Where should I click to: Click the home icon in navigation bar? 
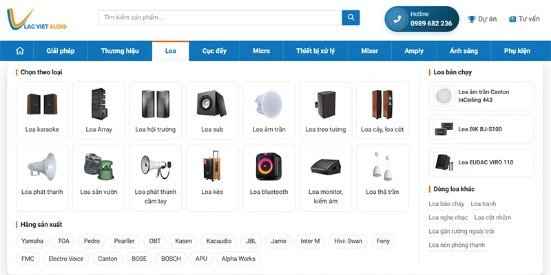click(x=20, y=51)
